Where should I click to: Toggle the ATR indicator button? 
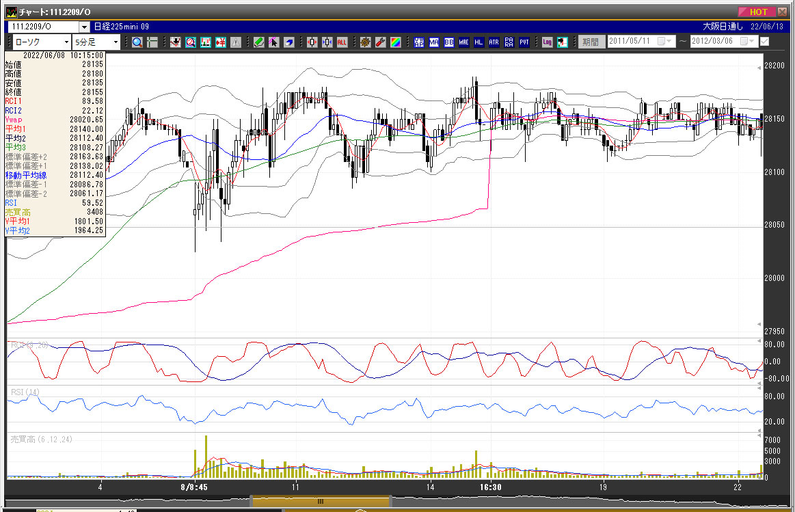coord(494,42)
